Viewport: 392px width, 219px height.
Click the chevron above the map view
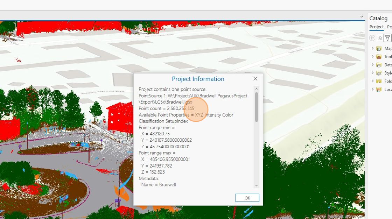[x=362, y=16]
